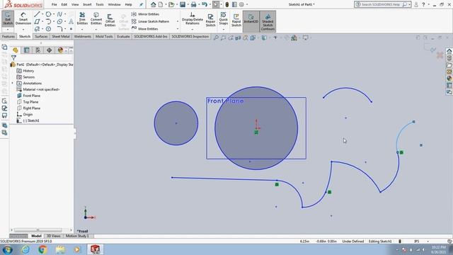Expand the Spline tool dropdown arrow
453x255 pixels.
tap(65, 14)
